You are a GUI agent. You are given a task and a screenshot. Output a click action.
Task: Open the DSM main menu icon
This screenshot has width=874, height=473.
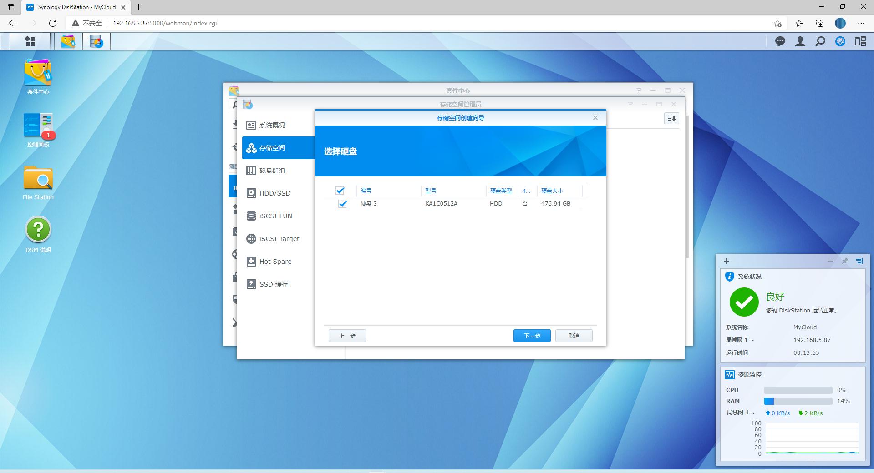30,41
